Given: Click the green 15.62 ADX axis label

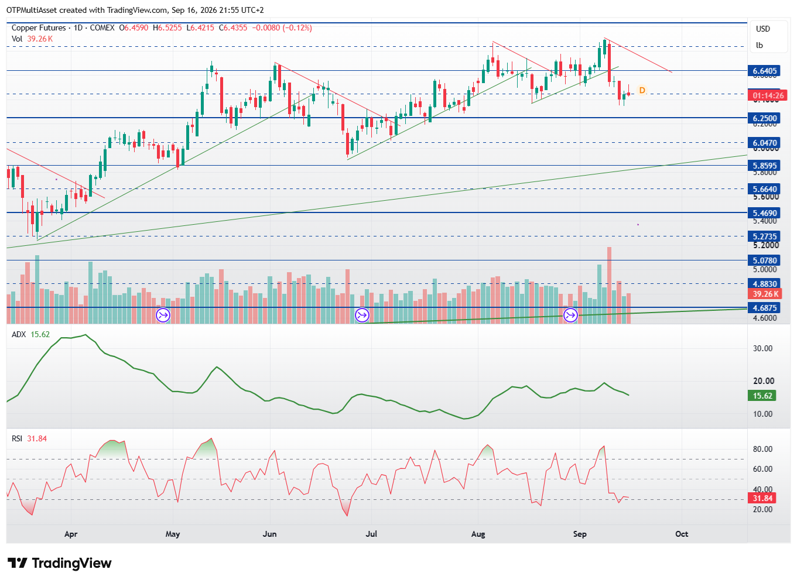Looking at the screenshot, I should coord(762,396).
